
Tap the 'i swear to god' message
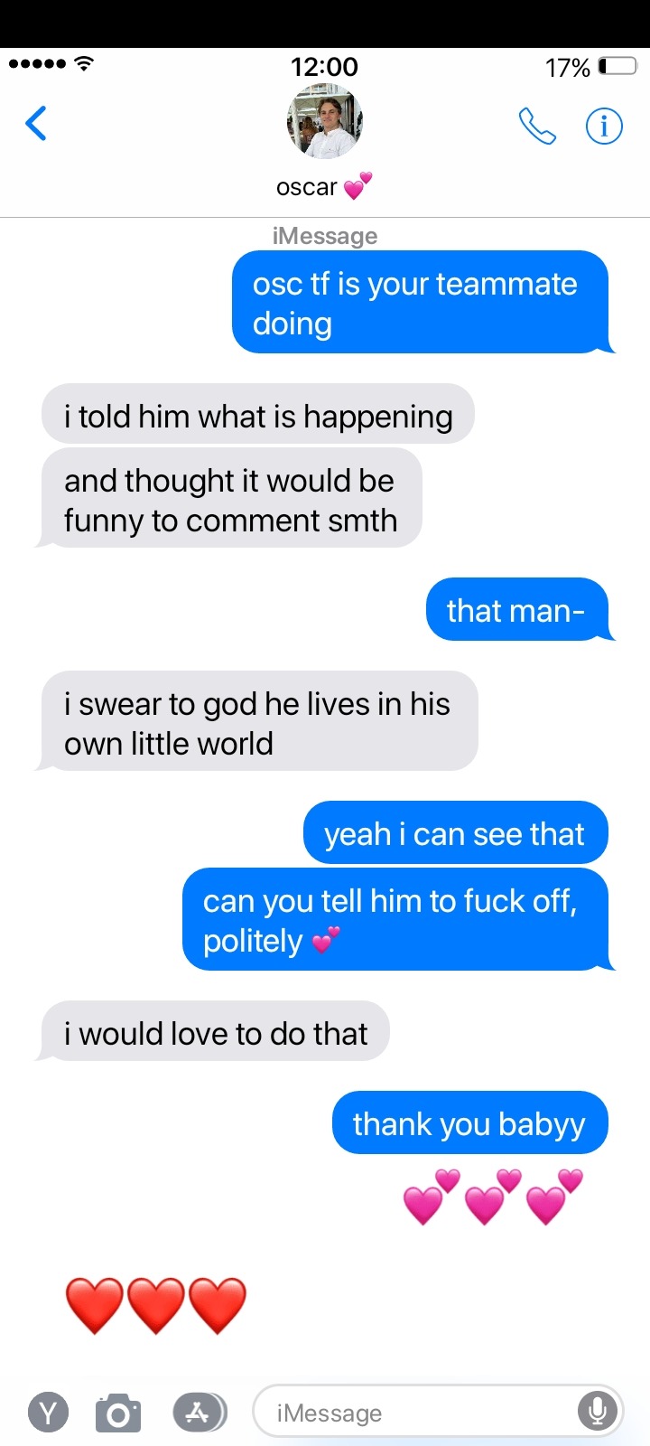(257, 722)
